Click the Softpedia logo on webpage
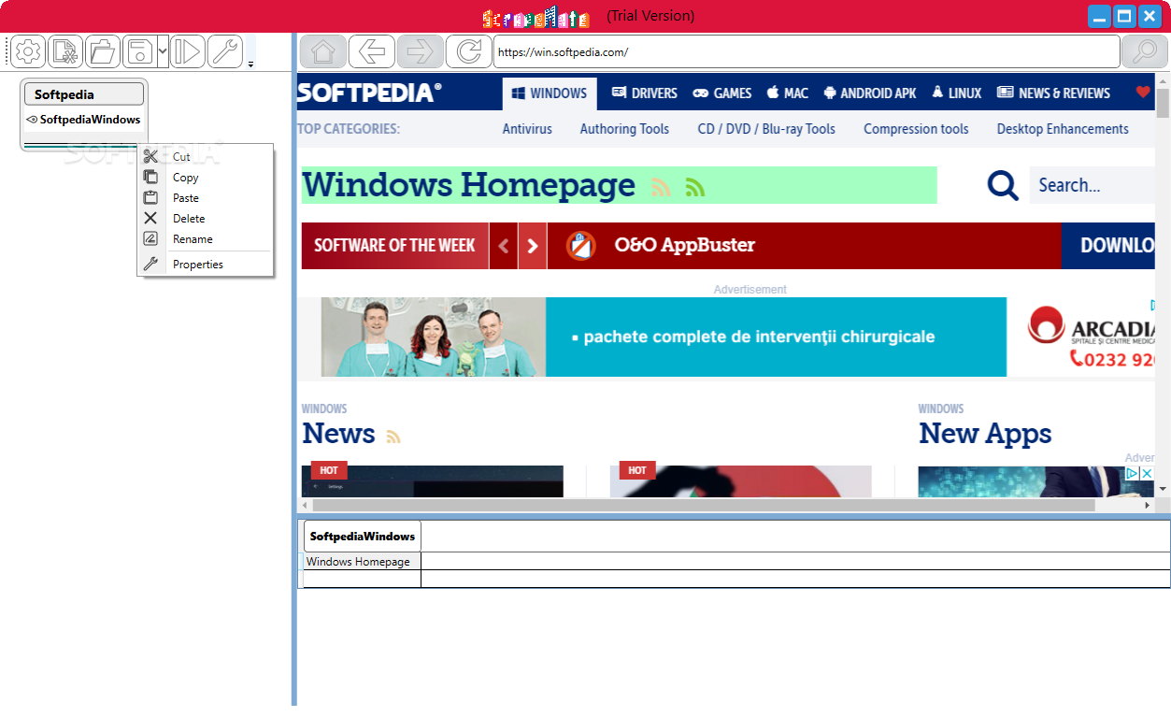Screen dimensions: 1171x717 point(369,93)
